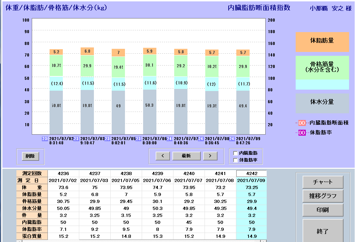Click the 内臓脂肪断面積指数 heading

tap(259, 8)
